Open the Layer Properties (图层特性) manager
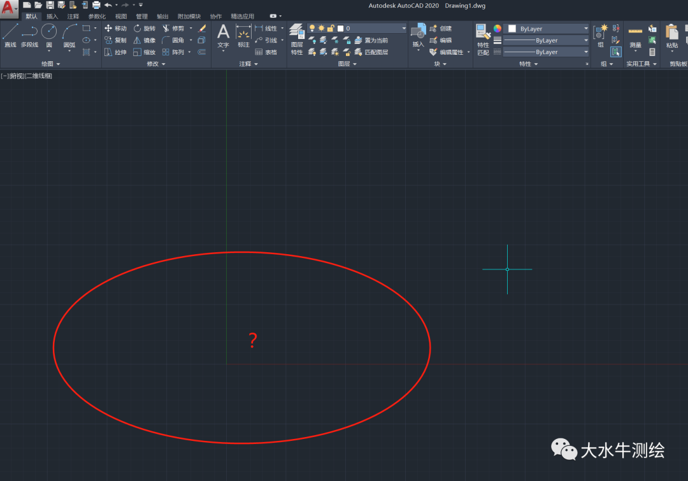The width and height of the screenshot is (688, 481). 297,38
